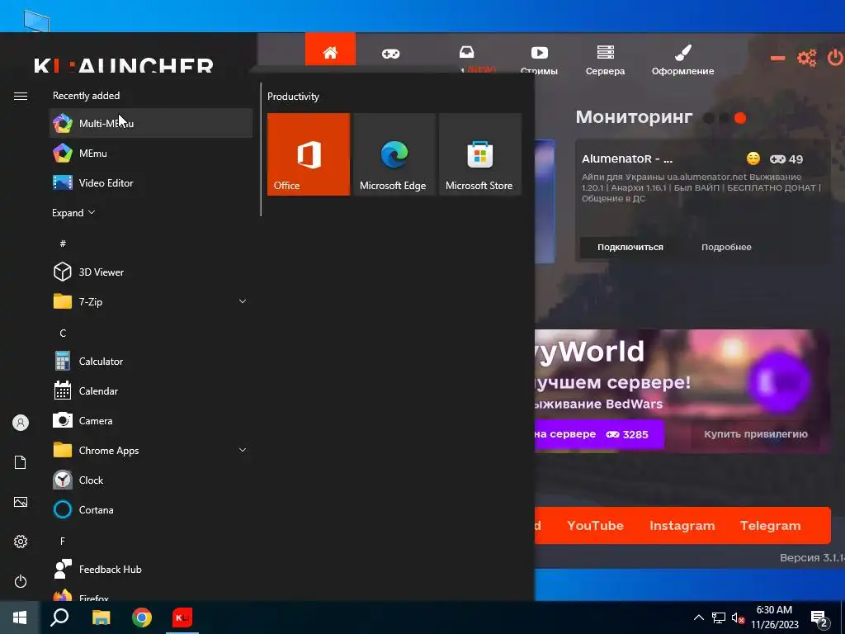Screen dimensions: 845x634
Task: Jump to the F letter section
Action: (63, 541)
